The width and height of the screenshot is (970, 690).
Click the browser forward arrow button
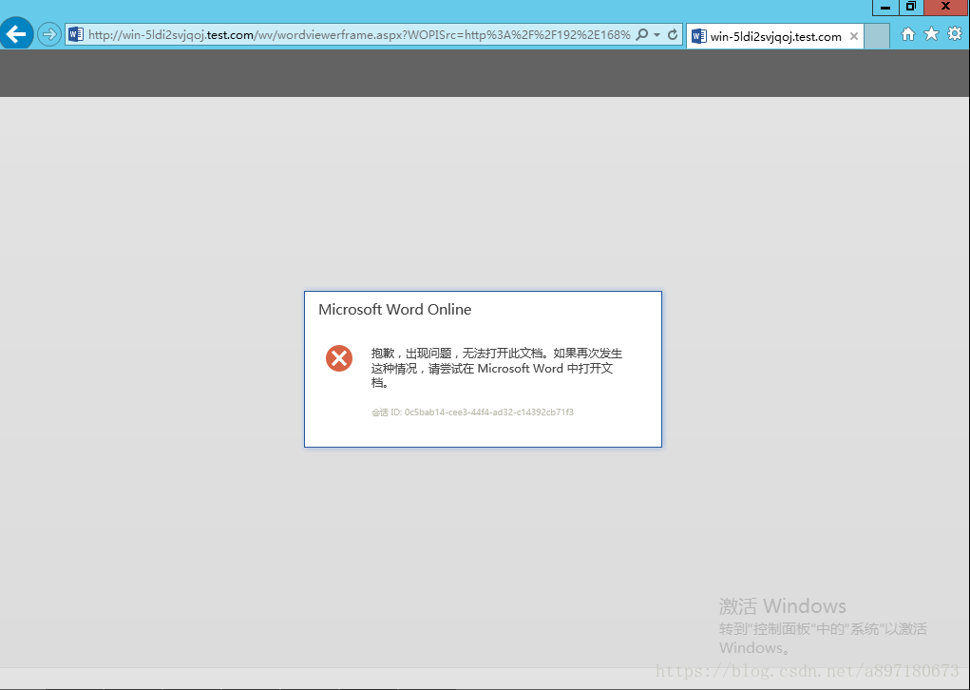click(48, 34)
